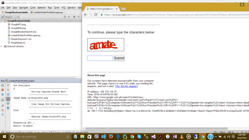Pin the Run tab
This screenshot has width=249, height=140.
click(x=3, y=106)
